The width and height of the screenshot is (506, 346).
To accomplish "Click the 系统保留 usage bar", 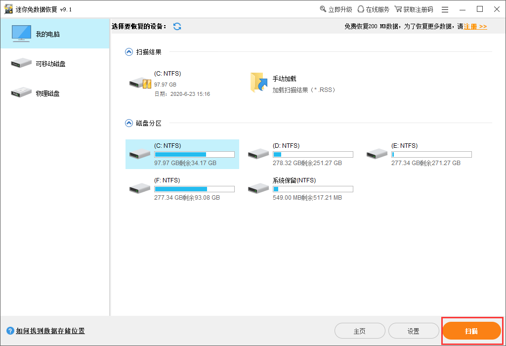I will [x=313, y=189].
